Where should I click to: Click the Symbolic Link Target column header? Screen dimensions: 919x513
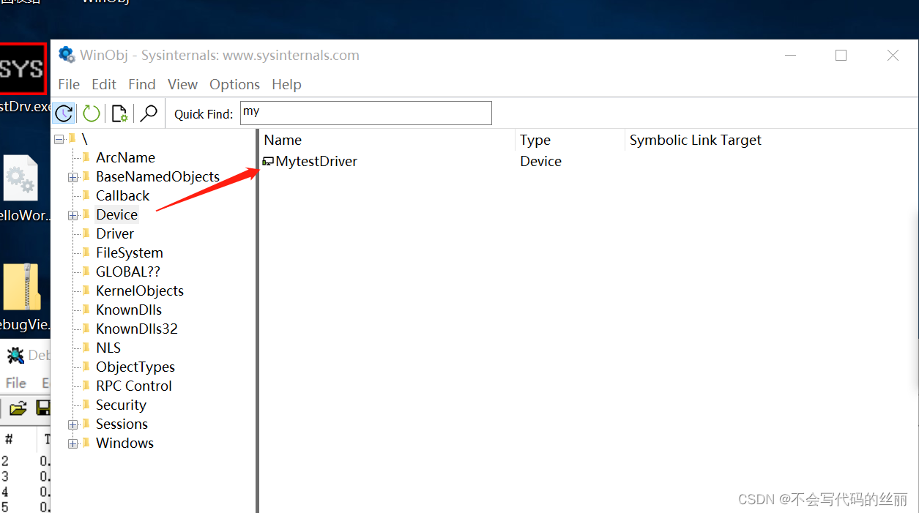coord(696,140)
